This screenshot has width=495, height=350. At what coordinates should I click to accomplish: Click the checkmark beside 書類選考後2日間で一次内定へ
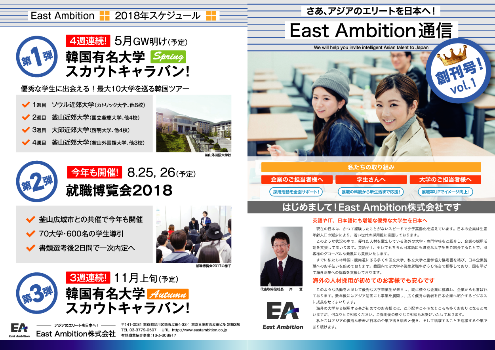click(x=30, y=248)
